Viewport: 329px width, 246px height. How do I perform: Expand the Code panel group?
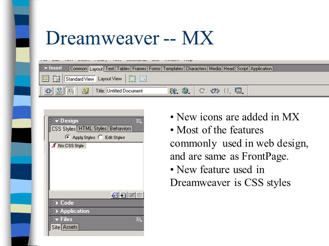point(57,203)
